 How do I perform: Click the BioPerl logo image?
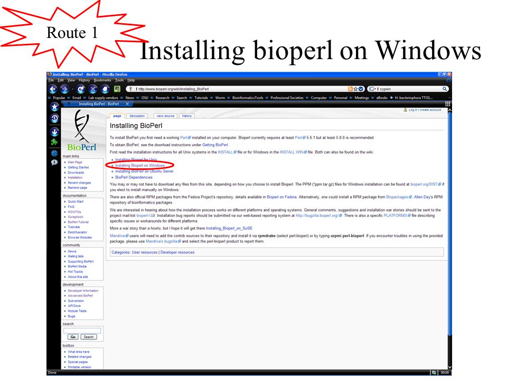pos(82,130)
